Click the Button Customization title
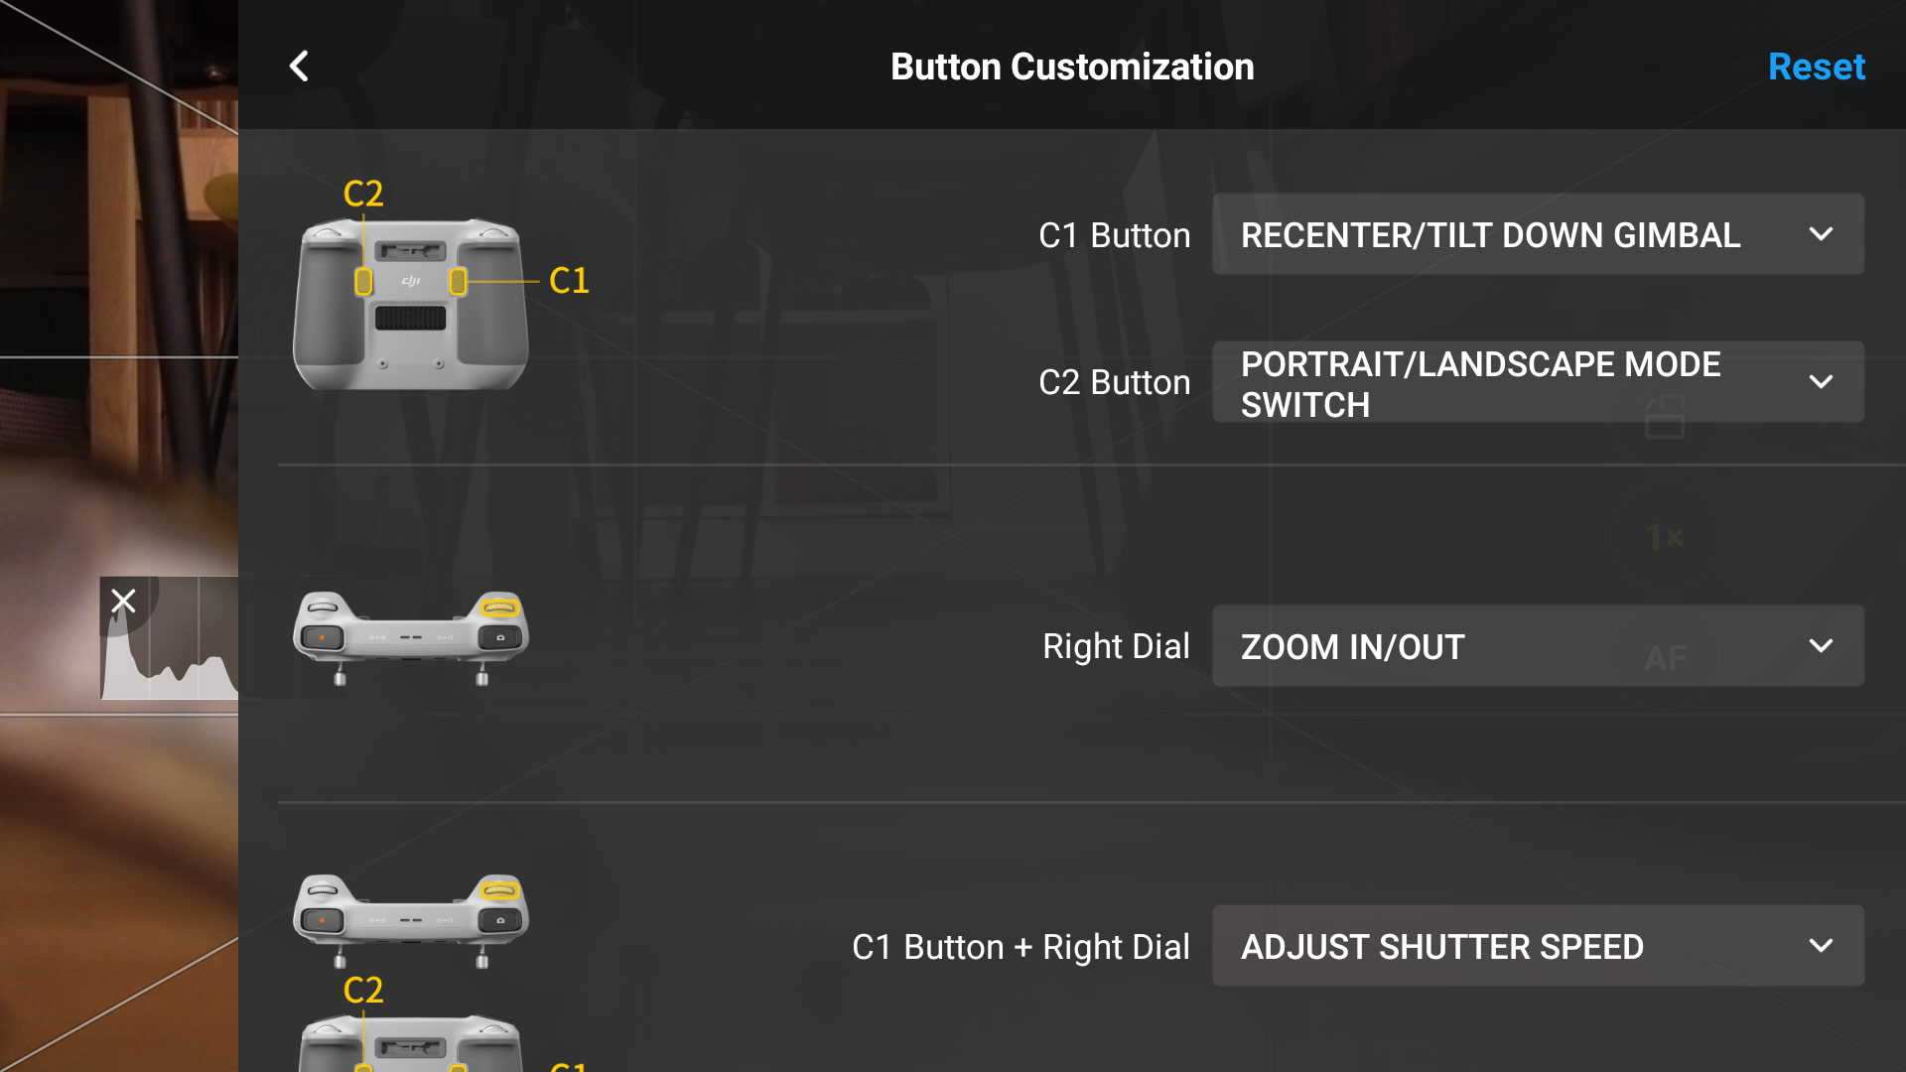The image size is (1906, 1072). tap(1072, 67)
